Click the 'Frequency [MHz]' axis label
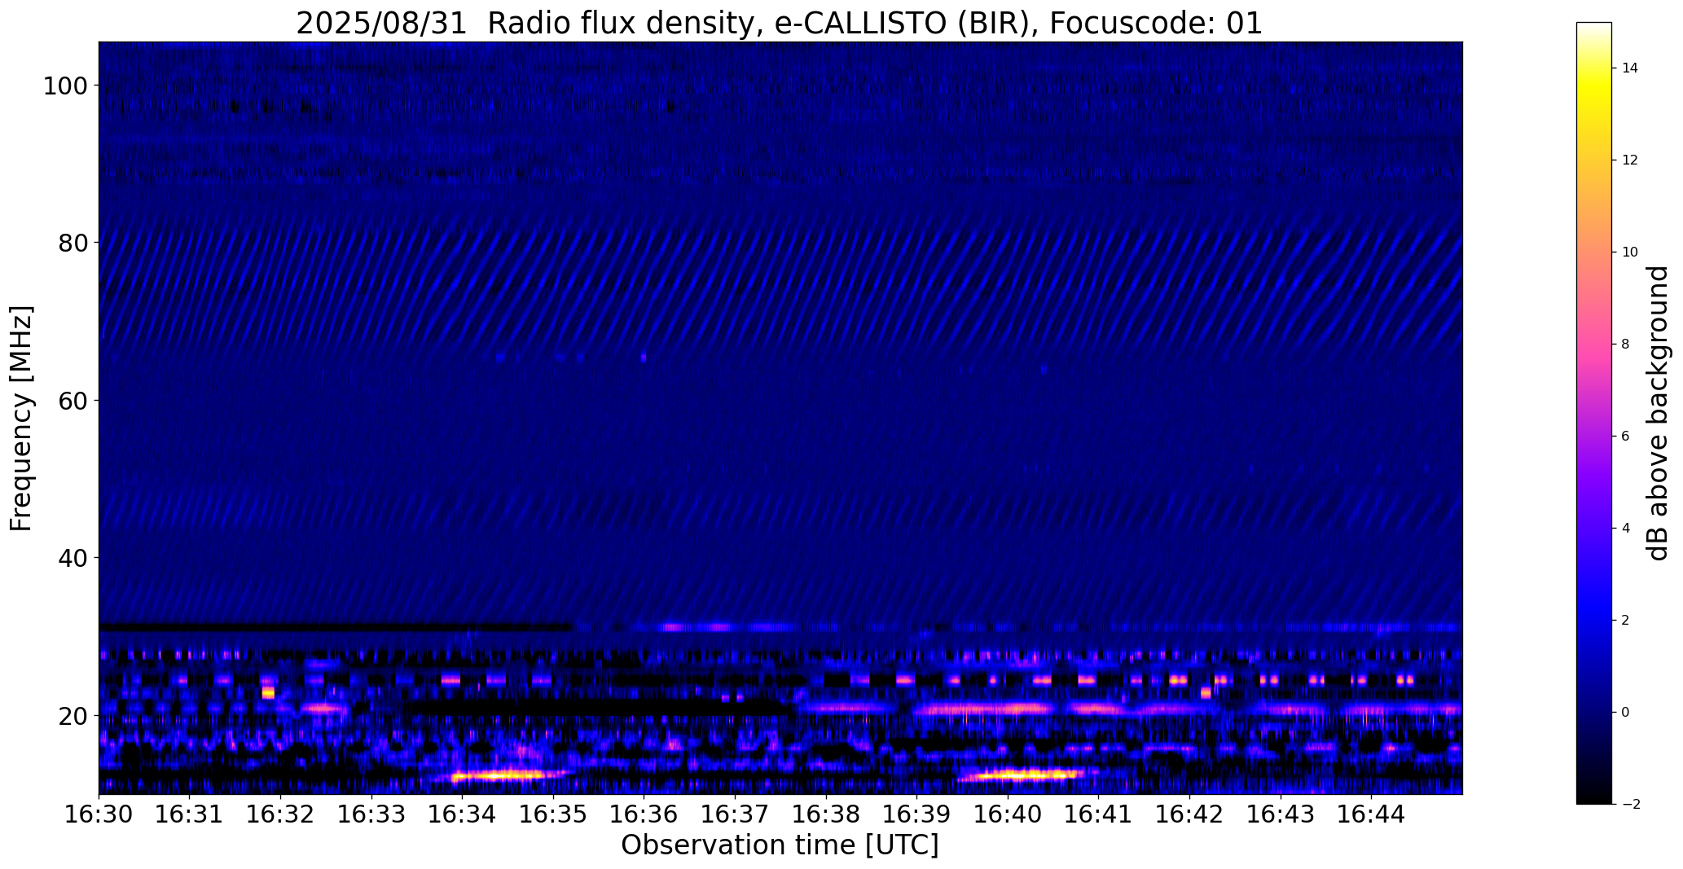Screen dimensions: 1683x869 pos(22,418)
